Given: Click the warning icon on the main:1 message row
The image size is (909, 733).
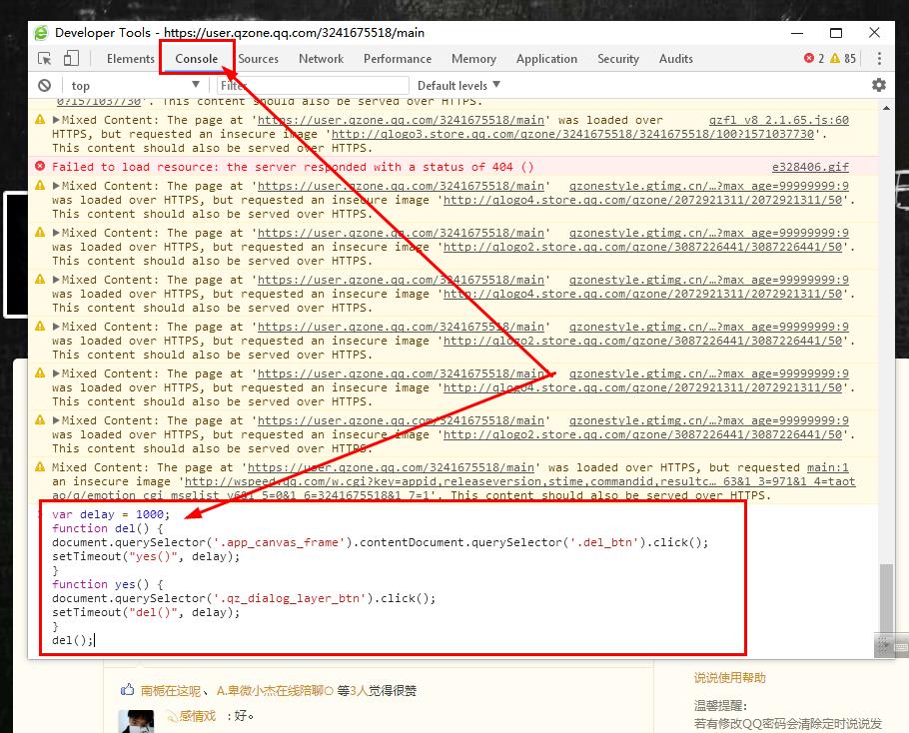Looking at the screenshot, I should point(40,466).
